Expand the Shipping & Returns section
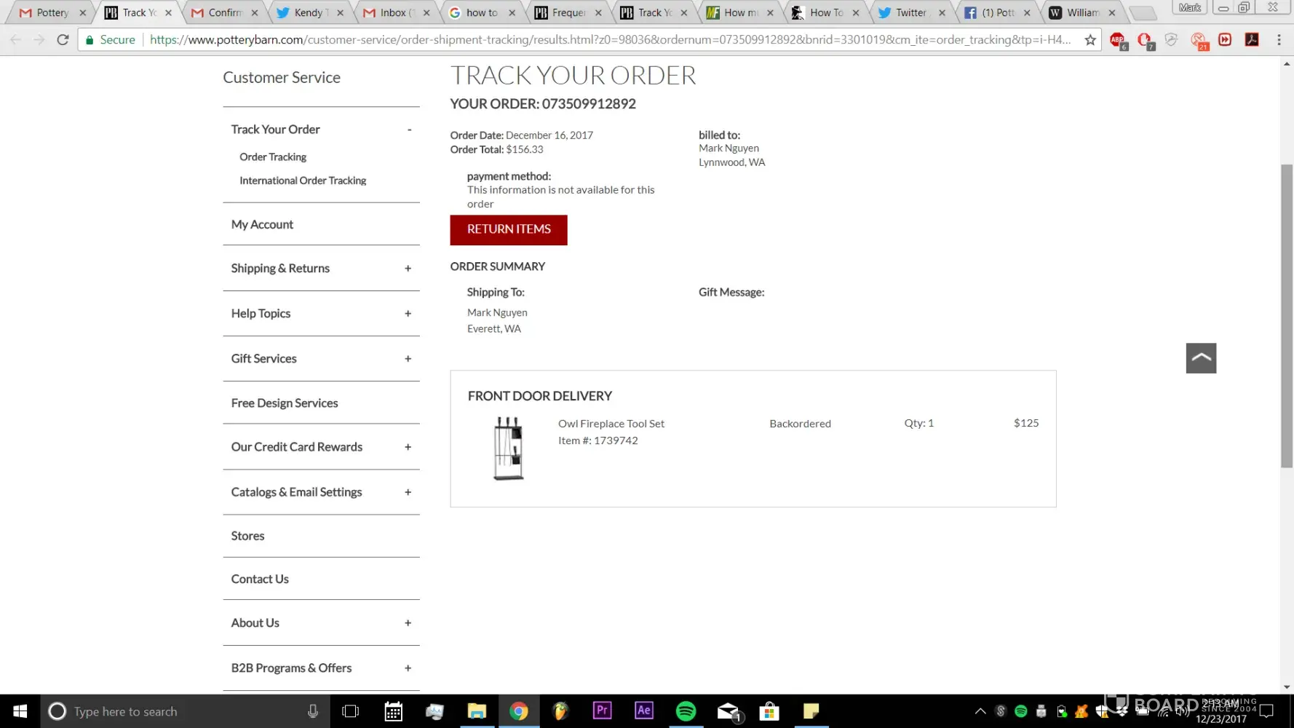The height and width of the screenshot is (728, 1294). pos(408,269)
